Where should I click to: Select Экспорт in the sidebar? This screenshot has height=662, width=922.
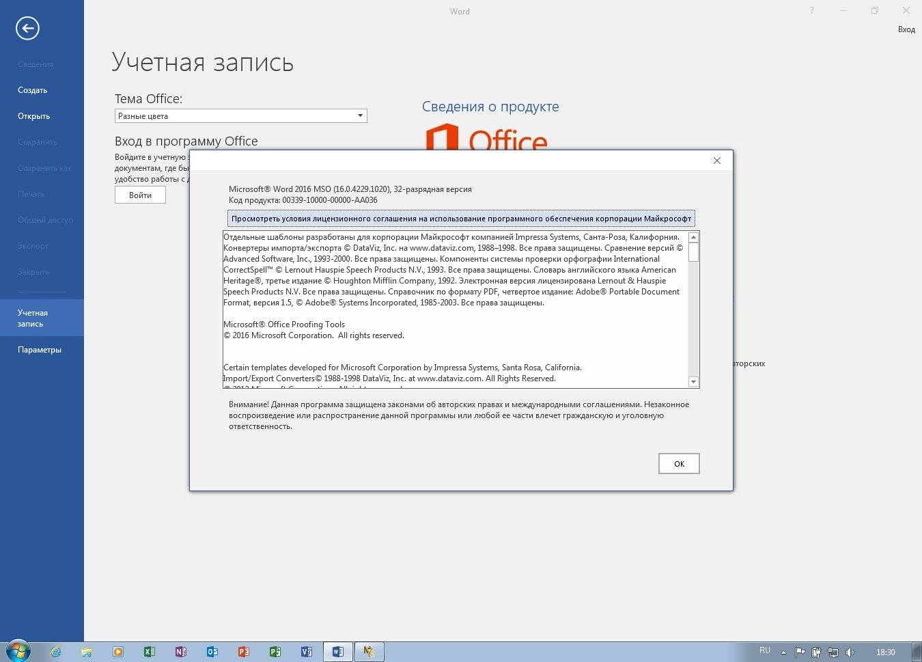[33, 246]
